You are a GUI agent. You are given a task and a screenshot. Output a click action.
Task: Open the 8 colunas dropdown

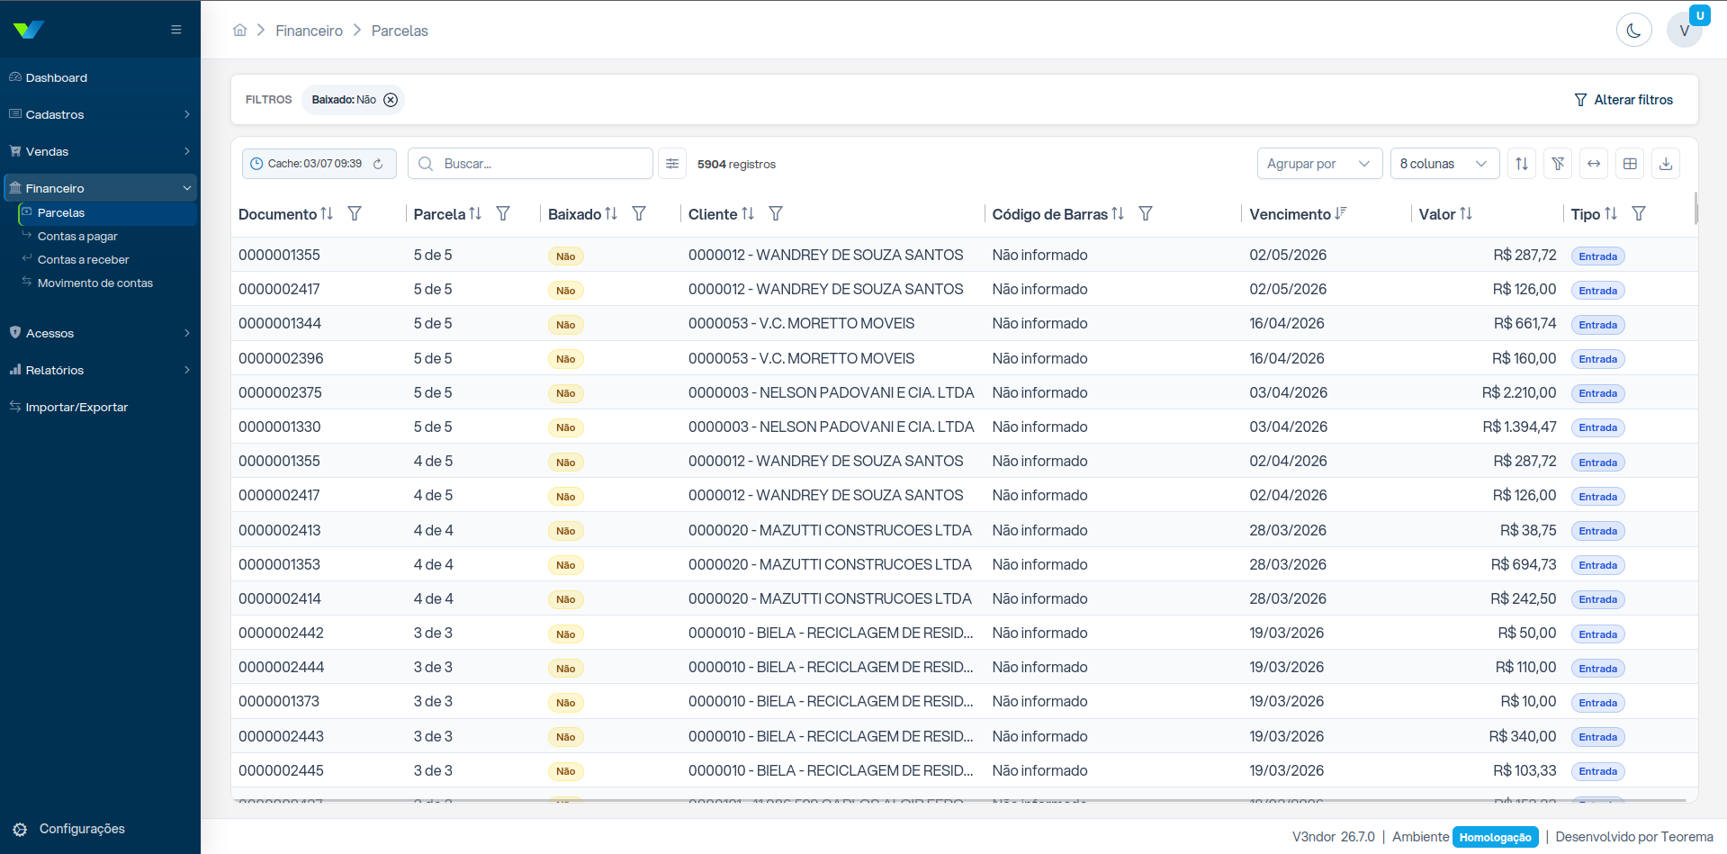point(1444,164)
